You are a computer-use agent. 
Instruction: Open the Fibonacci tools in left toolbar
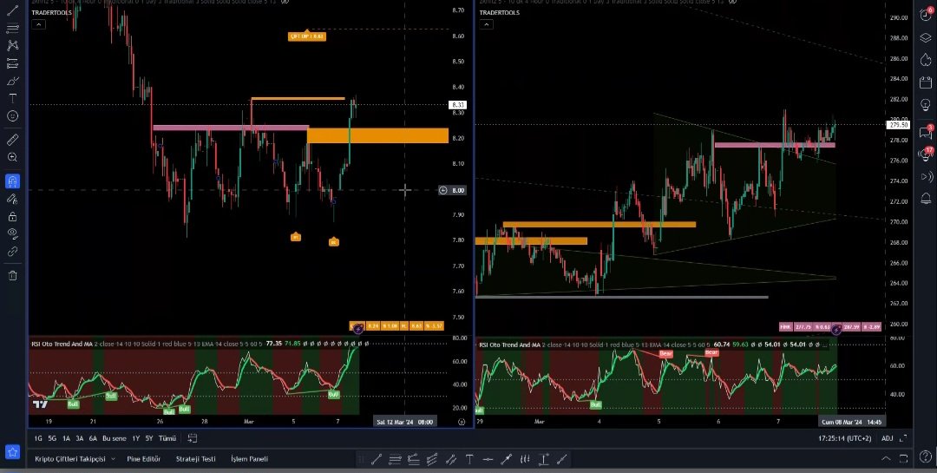[x=12, y=28]
